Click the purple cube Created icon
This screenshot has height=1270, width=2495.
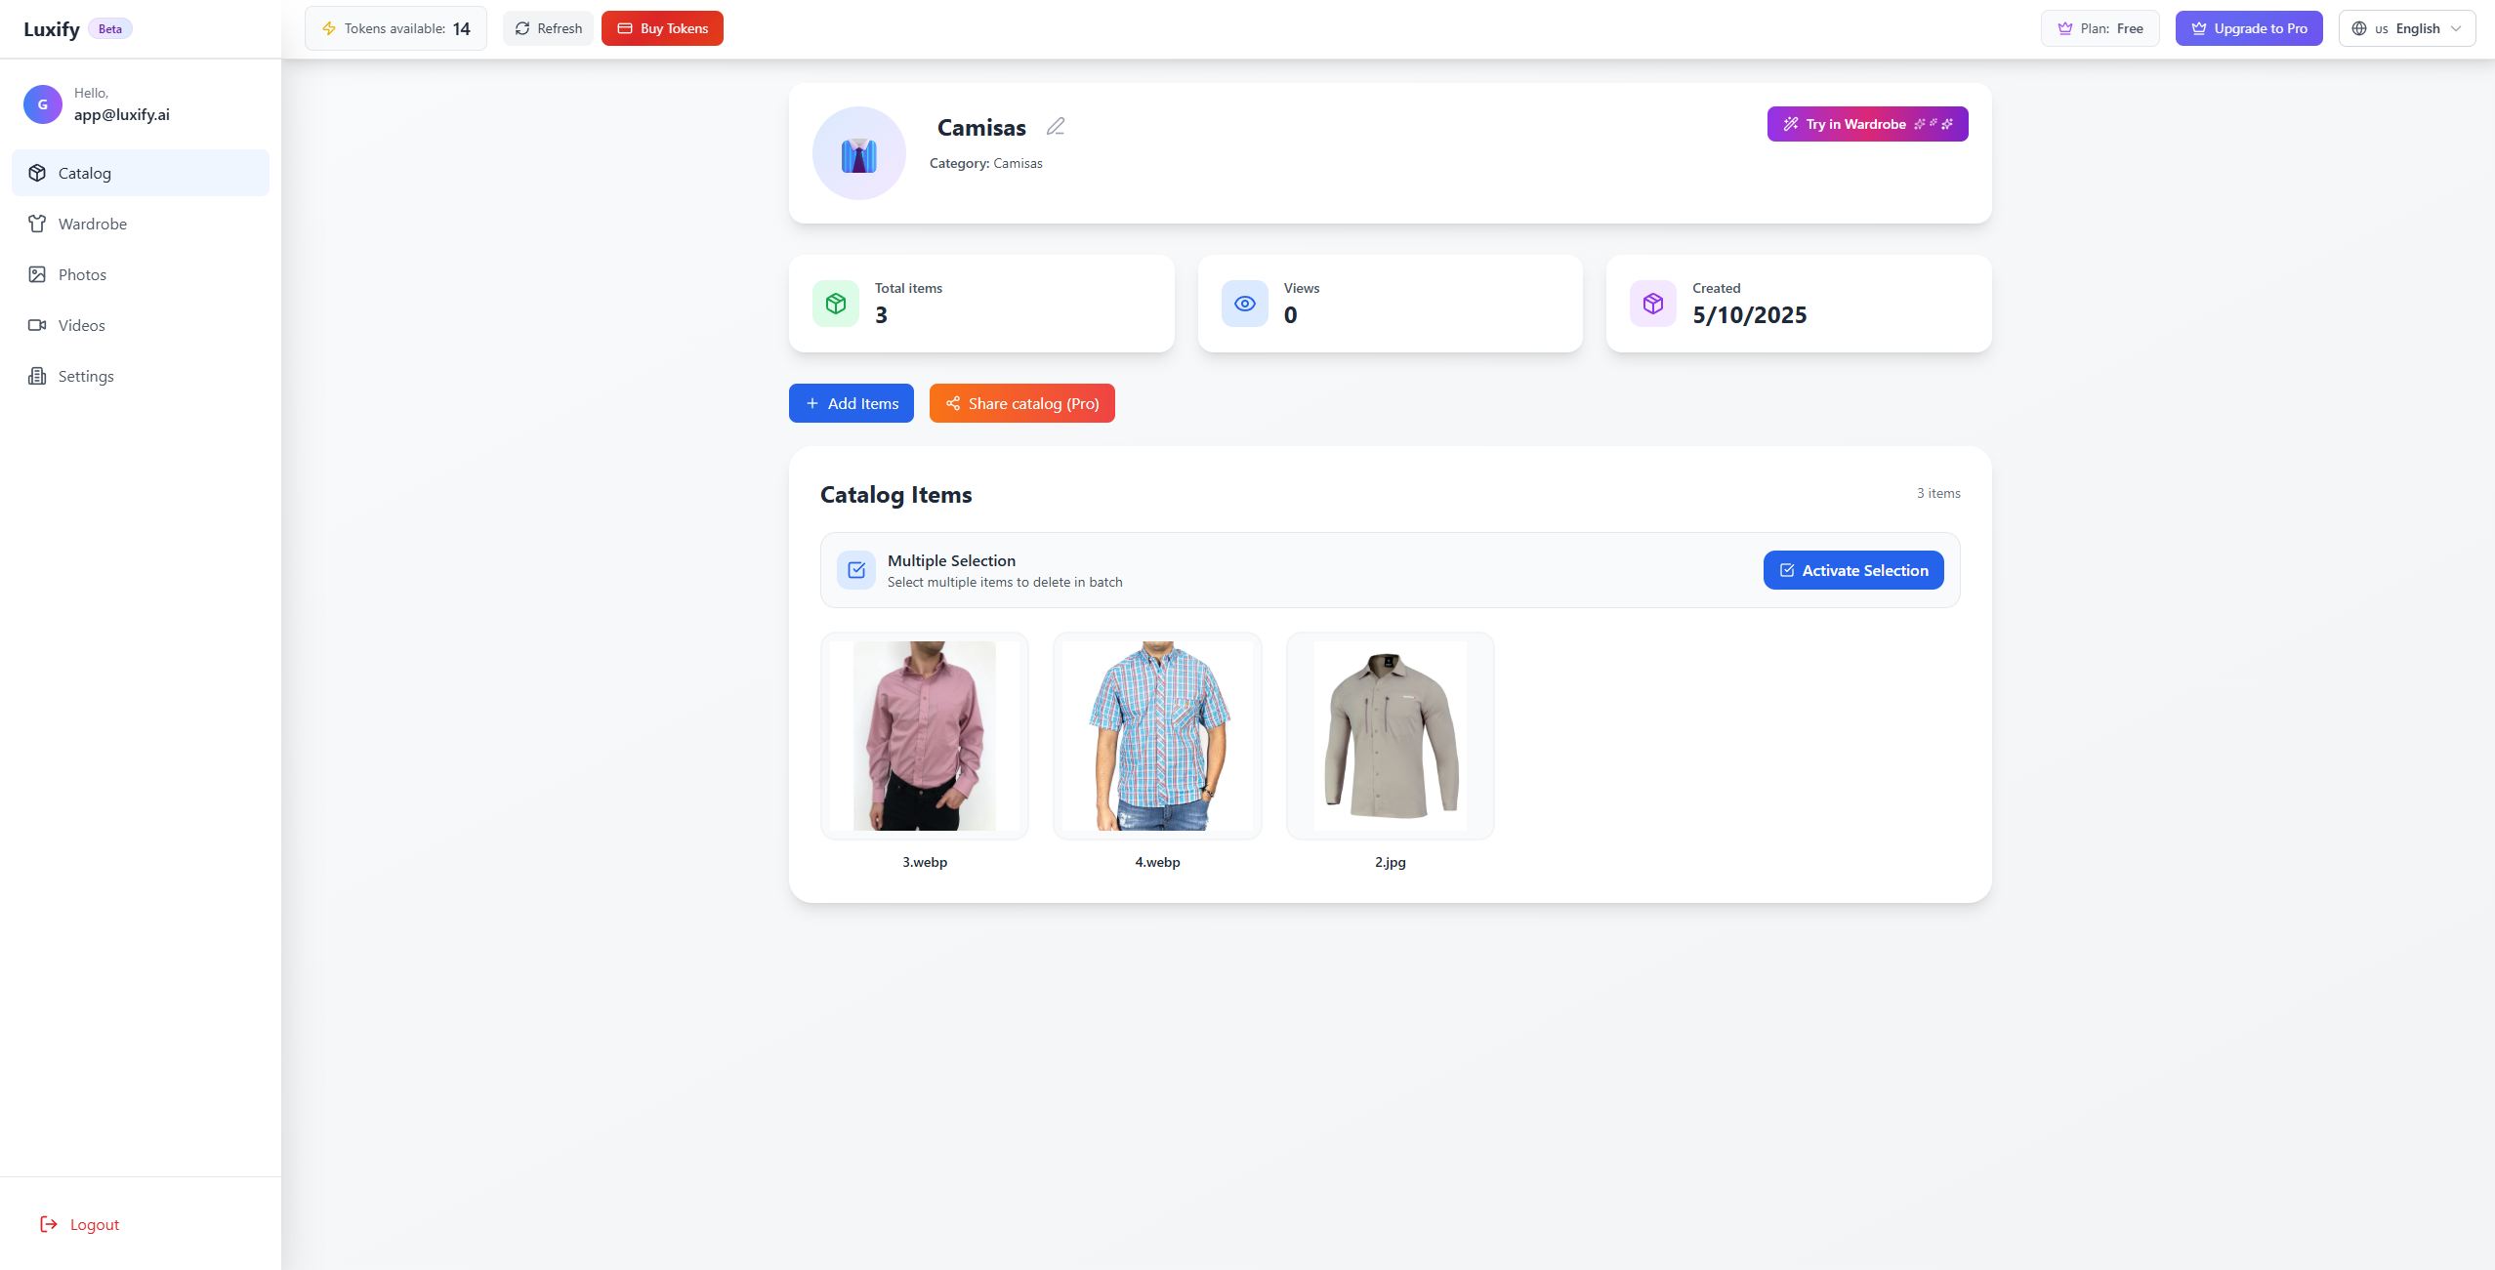1652,304
